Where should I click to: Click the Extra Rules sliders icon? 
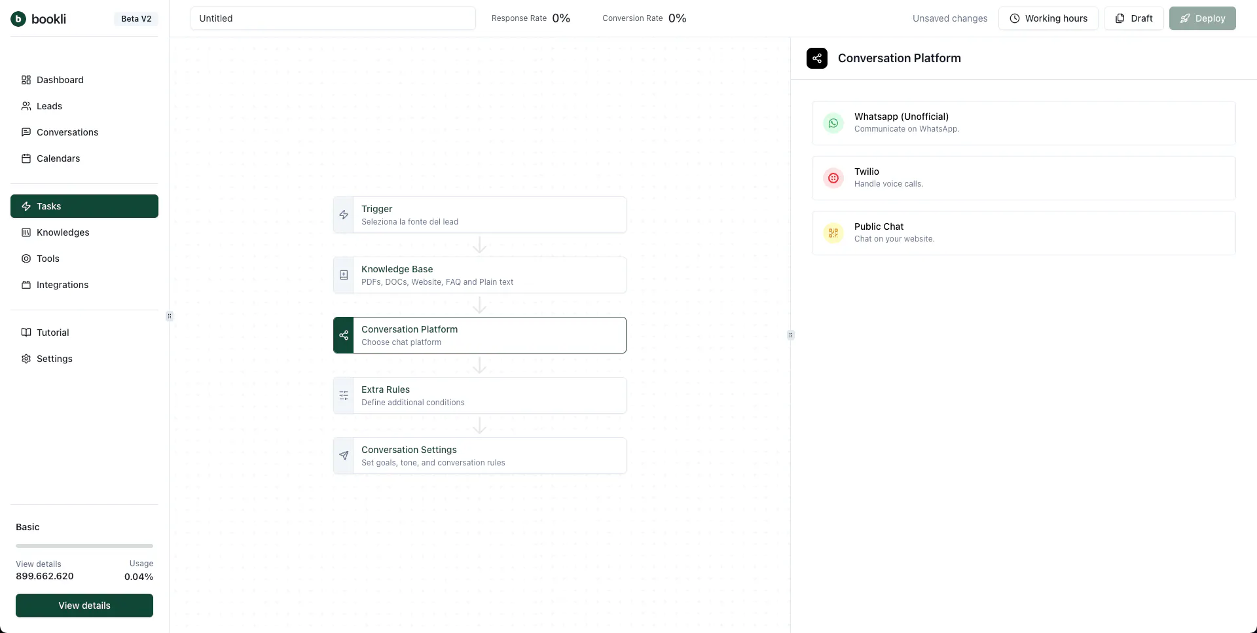[x=344, y=395]
